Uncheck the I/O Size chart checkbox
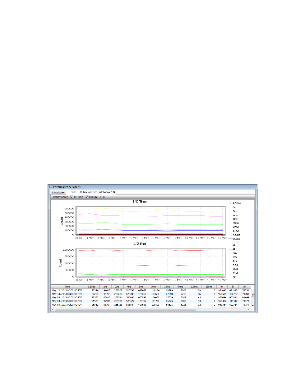This screenshot has width=289, height=385. click(x=87, y=197)
